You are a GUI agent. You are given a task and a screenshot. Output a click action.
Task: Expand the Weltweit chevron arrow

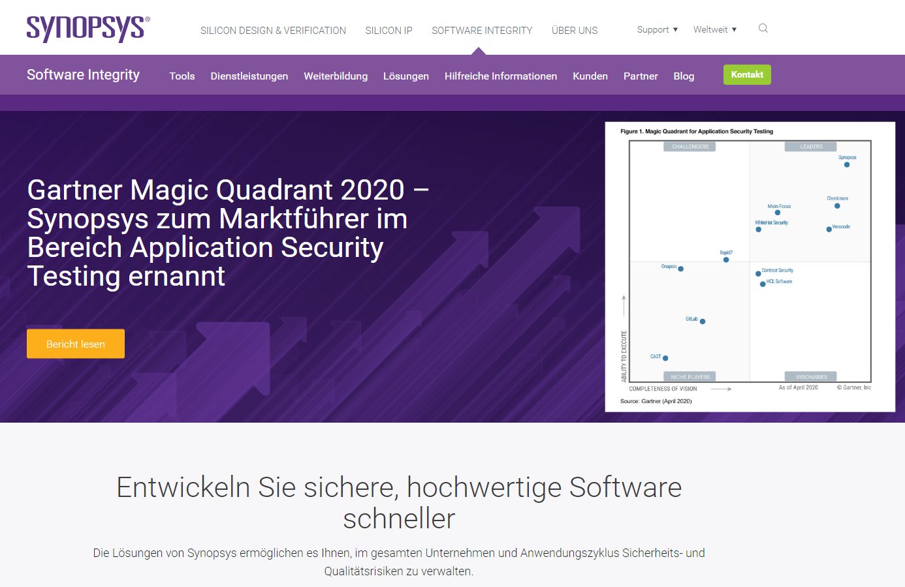pos(735,29)
